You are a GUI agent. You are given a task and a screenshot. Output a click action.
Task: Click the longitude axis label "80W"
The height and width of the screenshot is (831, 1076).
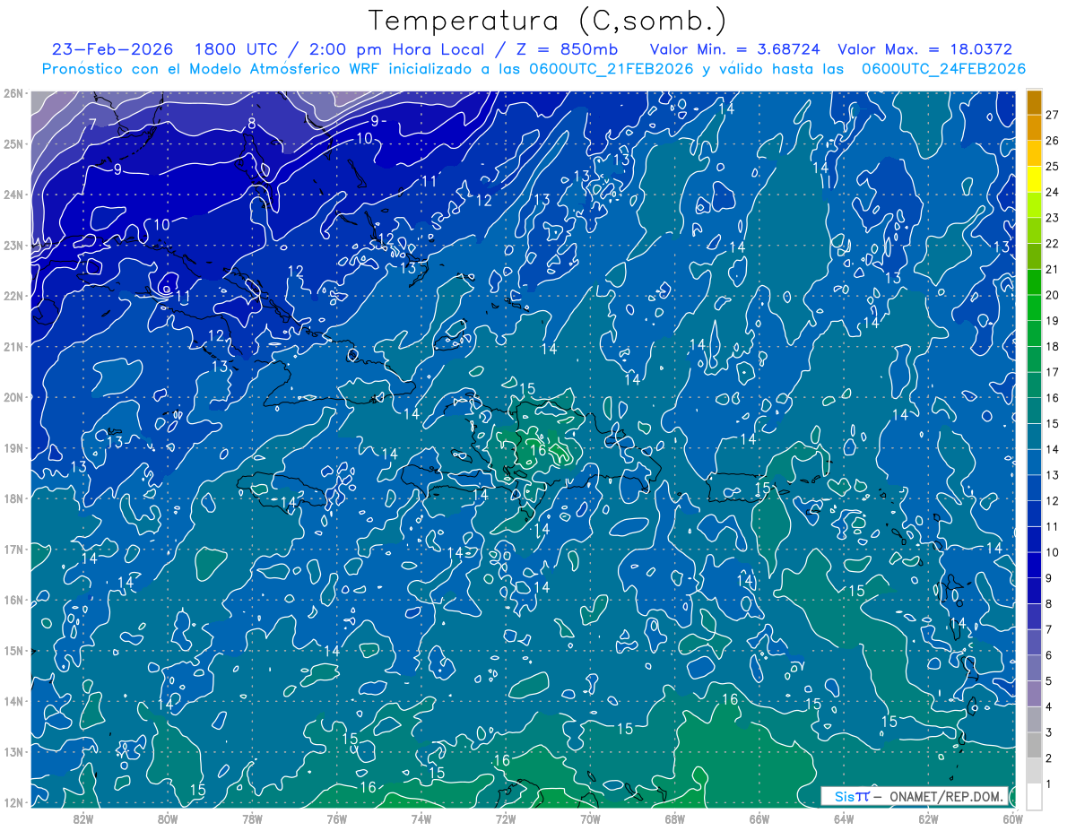pyautogui.click(x=168, y=818)
